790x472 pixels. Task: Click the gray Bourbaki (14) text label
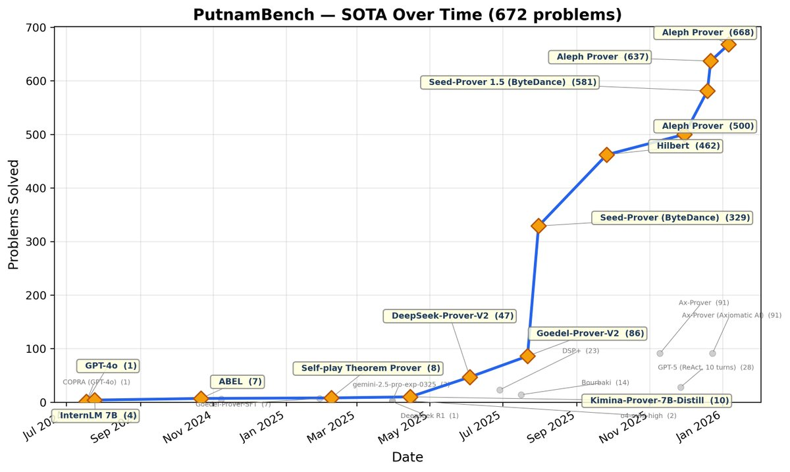[604, 383]
